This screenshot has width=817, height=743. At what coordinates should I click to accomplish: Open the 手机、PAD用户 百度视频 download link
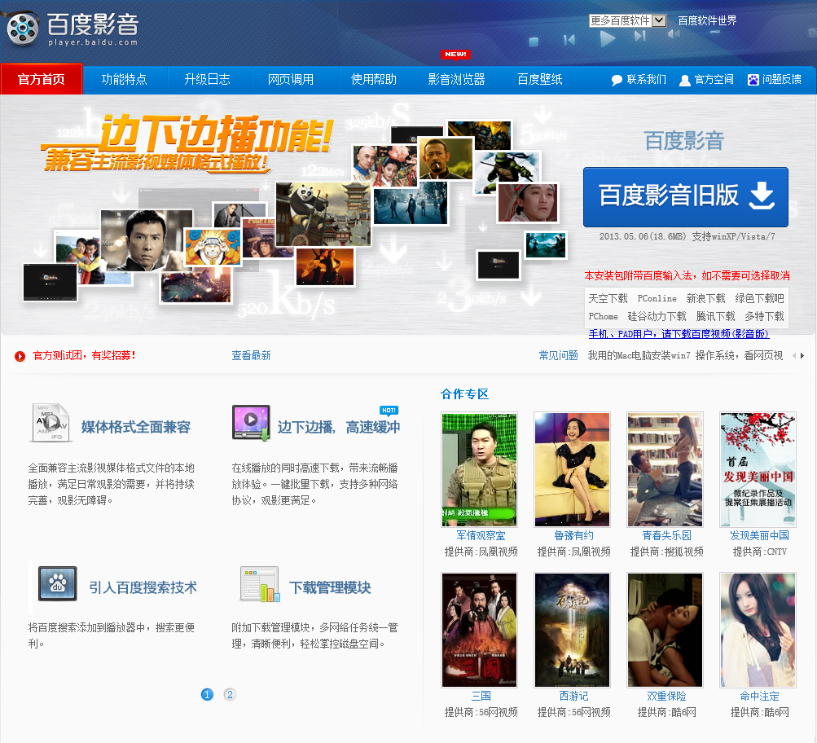679,334
